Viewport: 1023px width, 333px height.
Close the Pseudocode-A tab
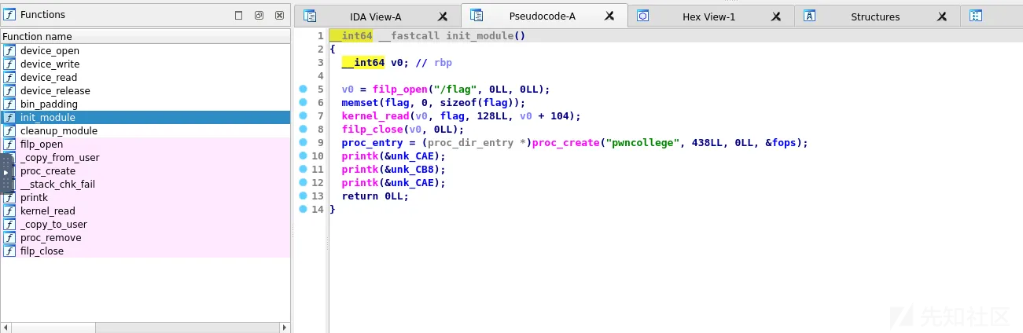point(609,16)
